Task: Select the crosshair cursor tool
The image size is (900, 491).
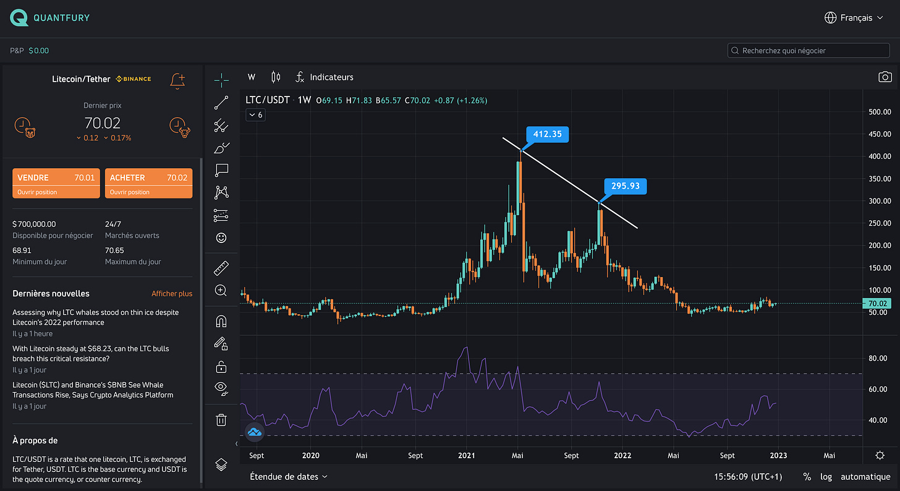Action: 221,79
